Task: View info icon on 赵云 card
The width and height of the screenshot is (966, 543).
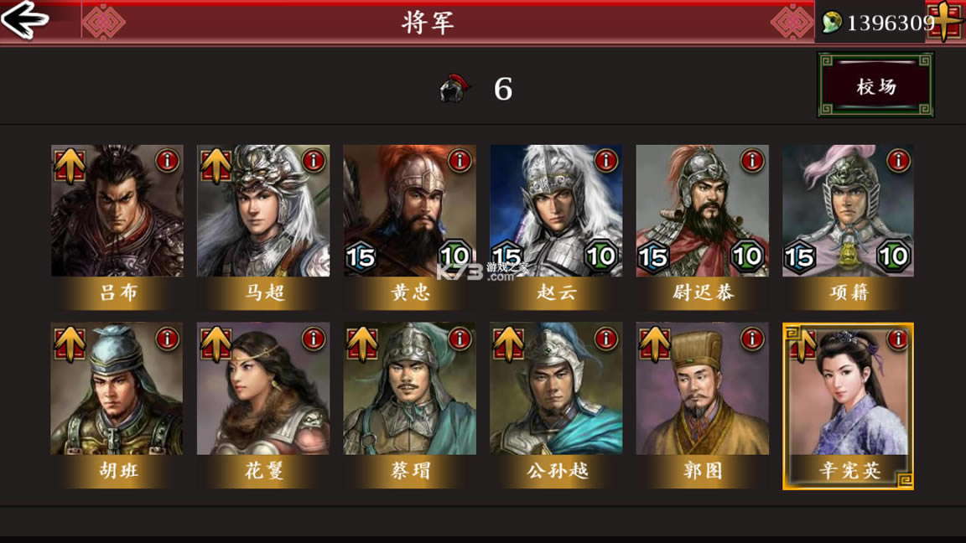Action: click(x=606, y=161)
